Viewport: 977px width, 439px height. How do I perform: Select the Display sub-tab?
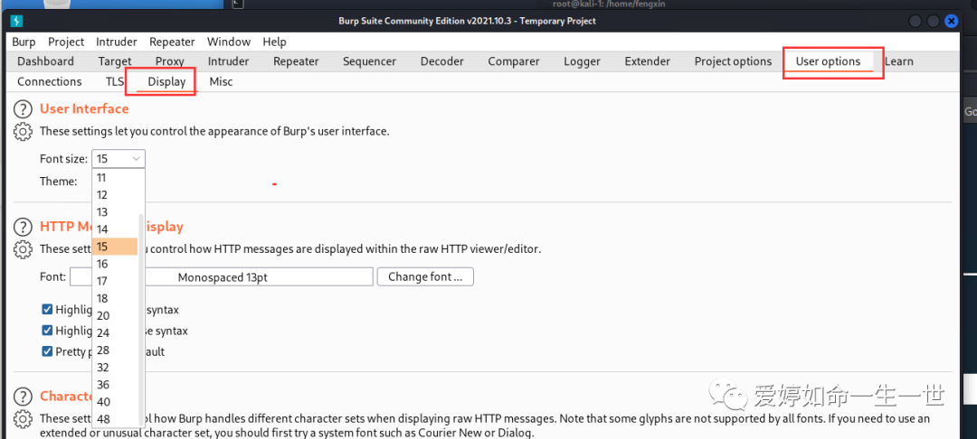(166, 81)
